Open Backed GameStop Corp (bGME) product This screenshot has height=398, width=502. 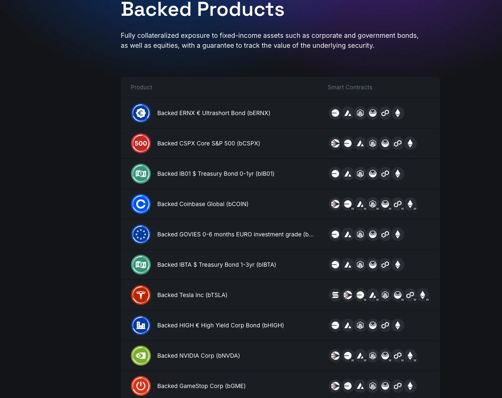[201, 386]
